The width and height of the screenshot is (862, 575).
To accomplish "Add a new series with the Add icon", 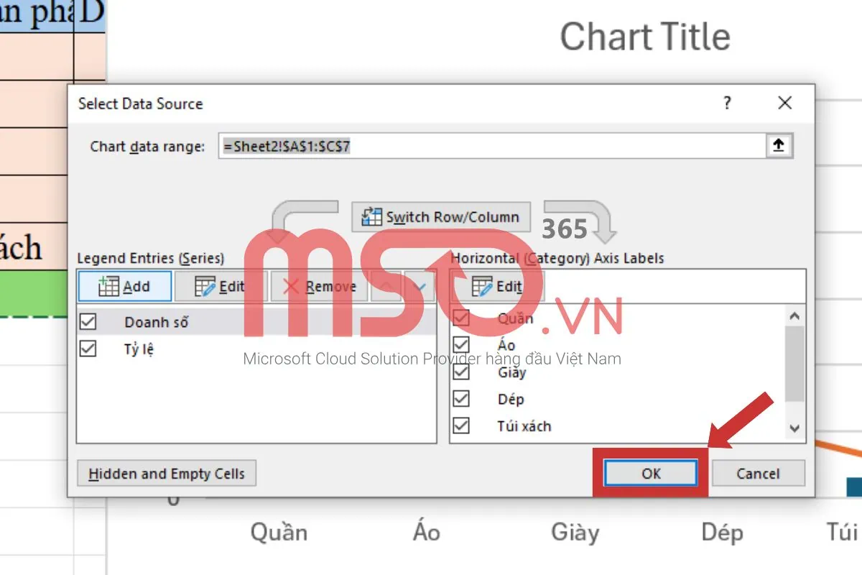I will click(x=124, y=285).
